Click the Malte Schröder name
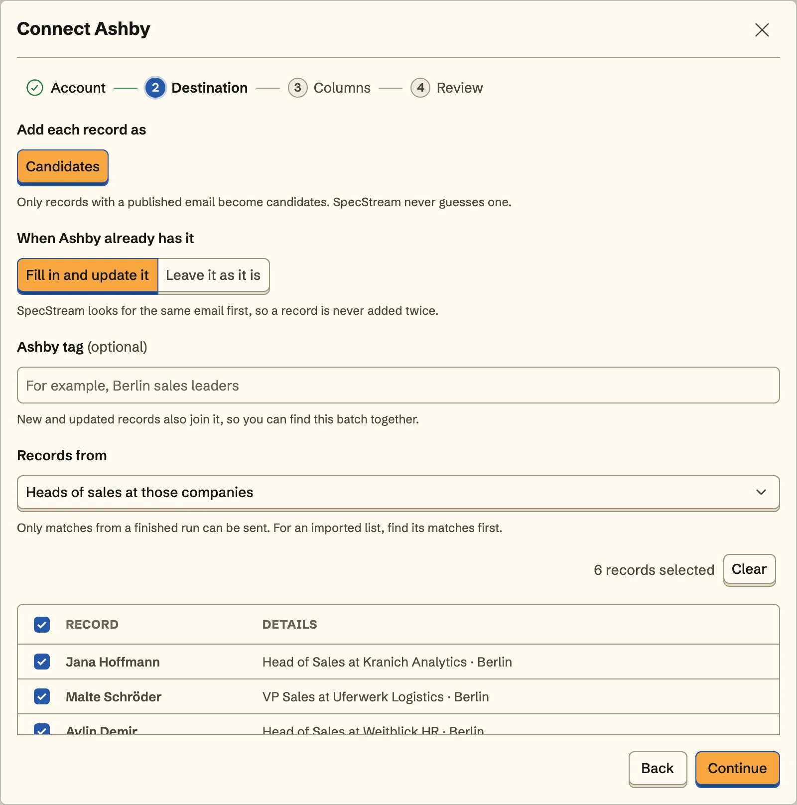This screenshot has width=797, height=805. [114, 697]
